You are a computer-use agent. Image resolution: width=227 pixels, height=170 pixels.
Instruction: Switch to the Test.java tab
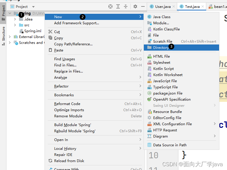192,7
